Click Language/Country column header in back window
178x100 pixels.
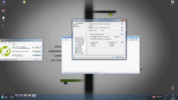pos(133,40)
